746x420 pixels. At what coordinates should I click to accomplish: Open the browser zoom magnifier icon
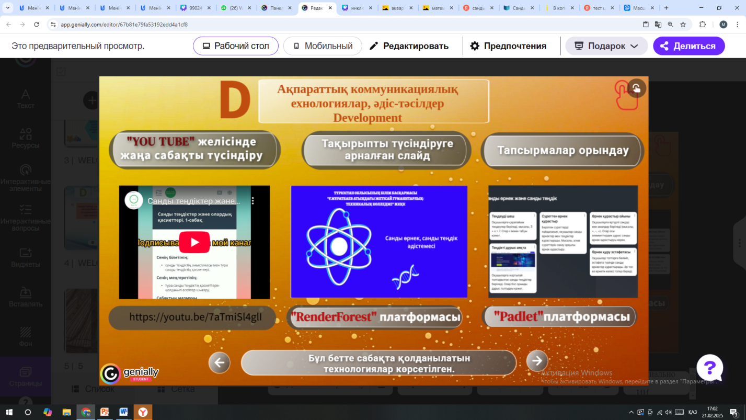pos(671,25)
